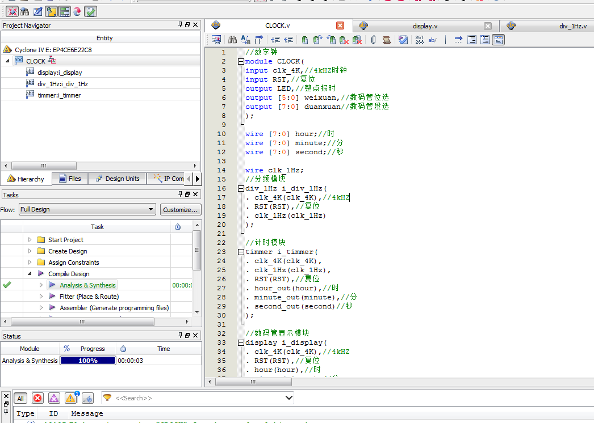Show All messages filter button
Image resolution: width=594 pixels, height=423 pixels.
[x=20, y=398]
